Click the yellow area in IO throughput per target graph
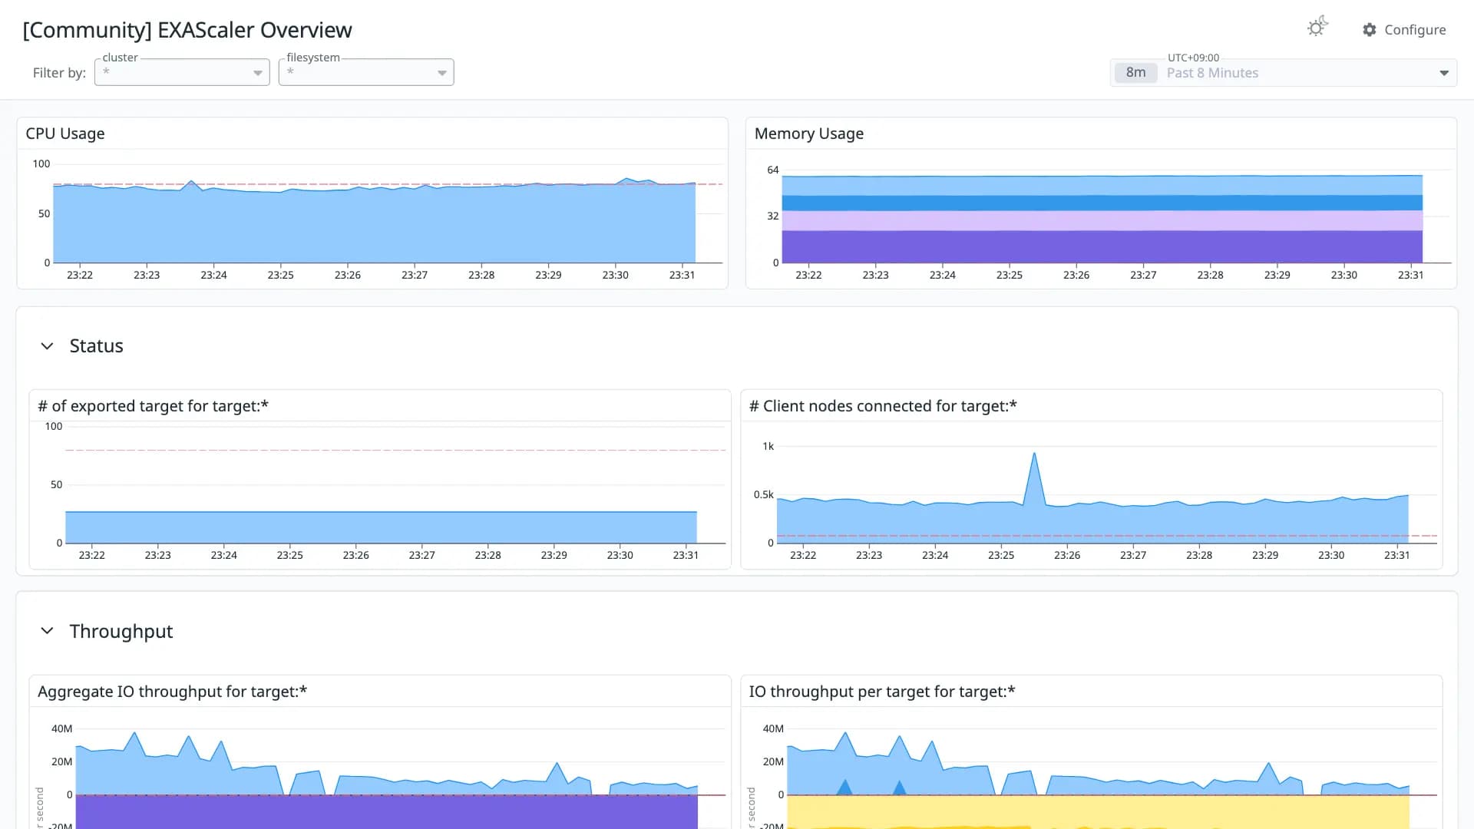Viewport: 1474px width, 829px height. (1098, 811)
